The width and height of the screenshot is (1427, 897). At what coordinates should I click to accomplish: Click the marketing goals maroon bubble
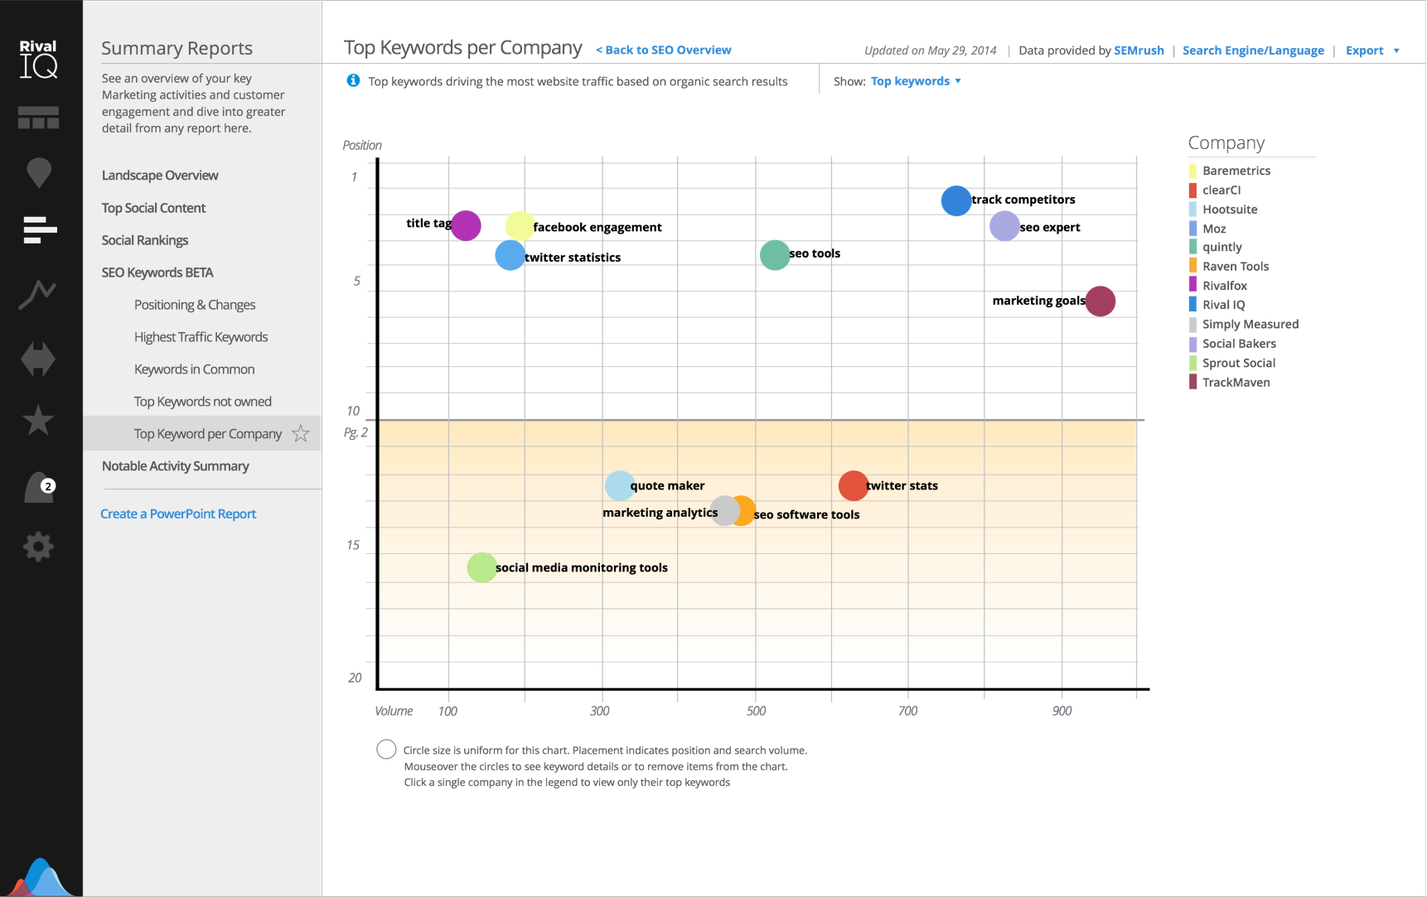click(1100, 301)
